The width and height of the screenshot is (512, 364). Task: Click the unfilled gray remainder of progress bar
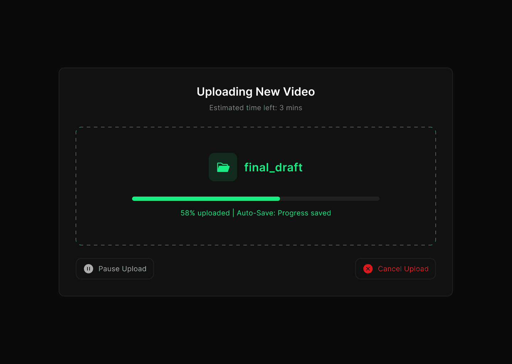pos(330,199)
